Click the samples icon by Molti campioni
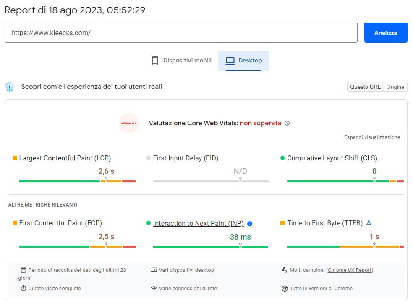This screenshot has width=413, height=305. pyautogui.click(x=285, y=270)
